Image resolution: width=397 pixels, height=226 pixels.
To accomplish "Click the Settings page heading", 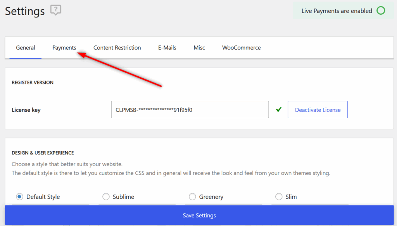I will pos(24,11).
